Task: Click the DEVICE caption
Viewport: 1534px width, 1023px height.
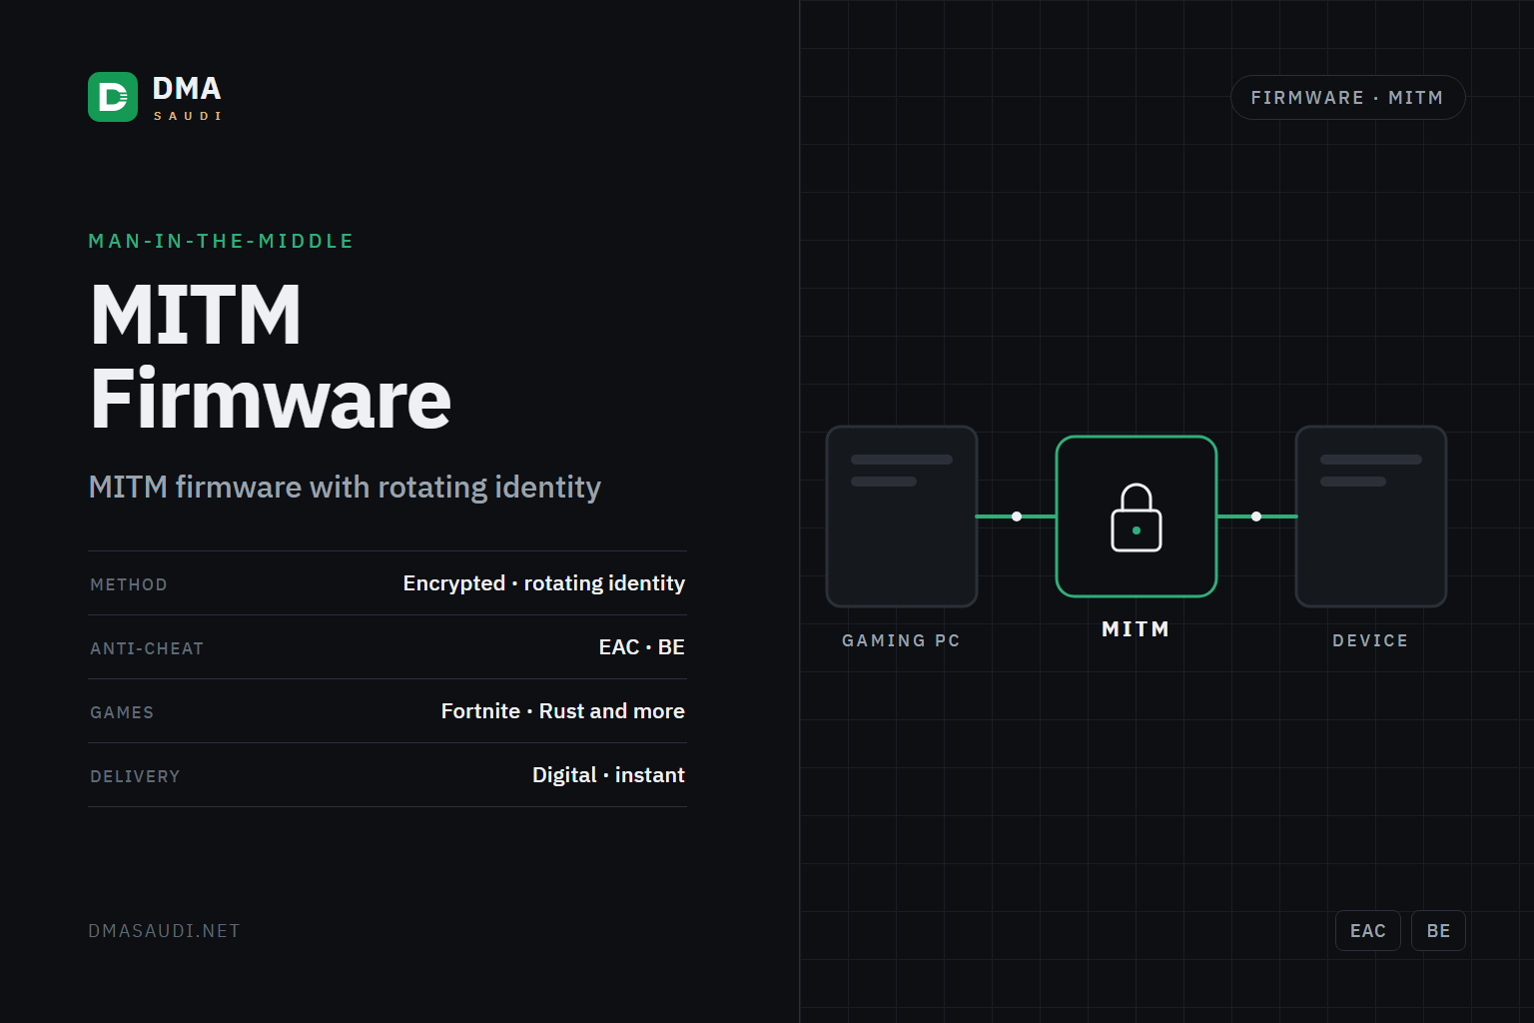Action: point(1370,640)
